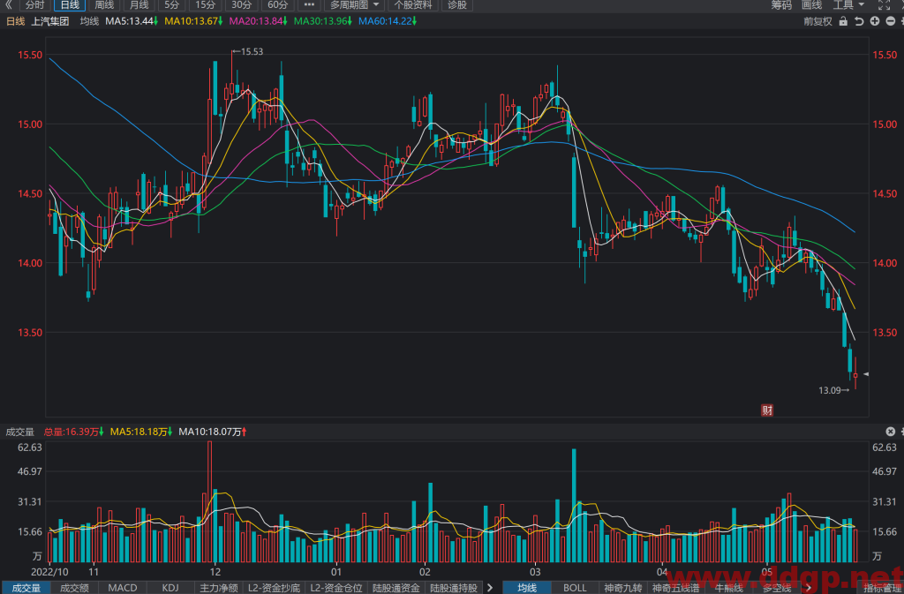Select the 主力净额 indicator tab

point(219,588)
